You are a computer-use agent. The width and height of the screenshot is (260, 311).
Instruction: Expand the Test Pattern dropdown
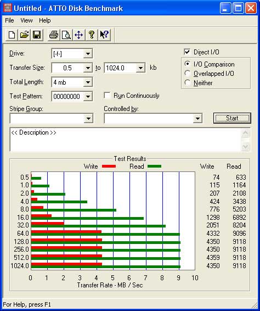pyautogui.click(x=88, y=97)
